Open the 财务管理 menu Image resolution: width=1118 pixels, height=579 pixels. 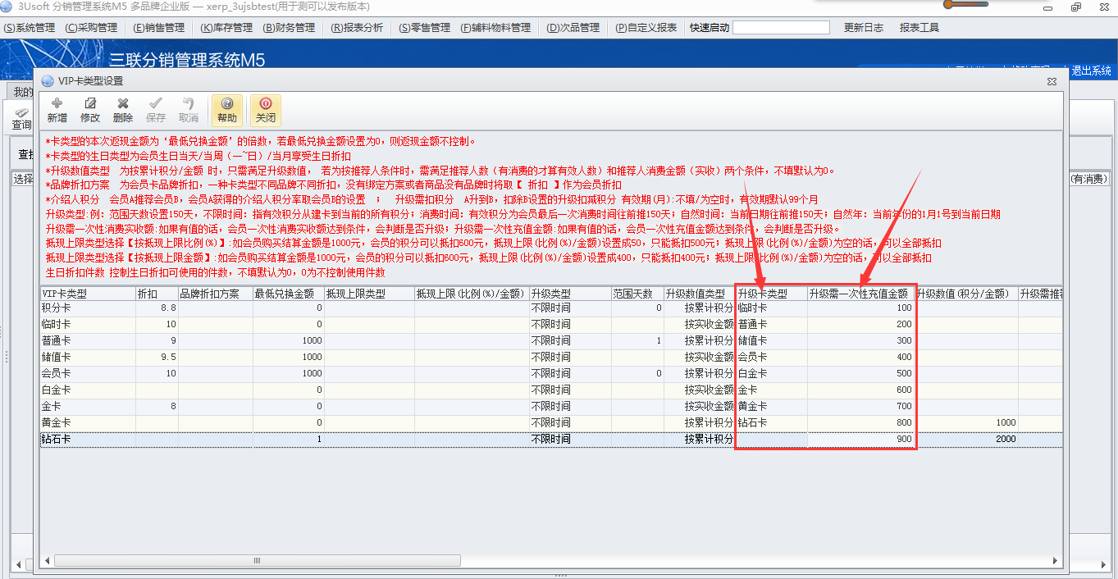point(289,28)
